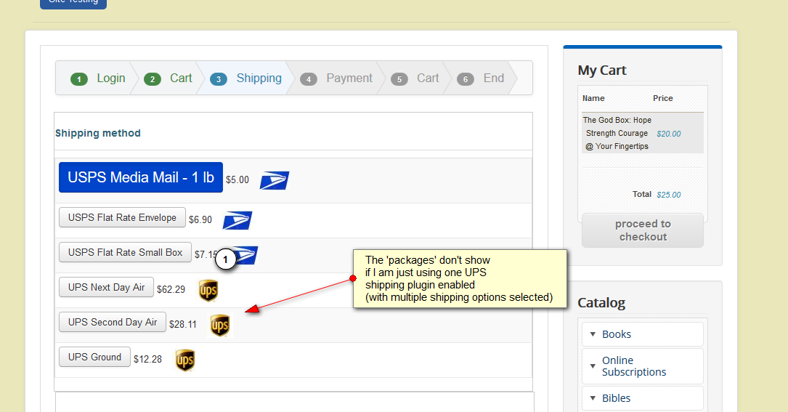The width and height of the screenshot is (788, 412).
Task: Click the $5.00 Media Mail price
Action: pyautogui.click(x=237, y=179)
